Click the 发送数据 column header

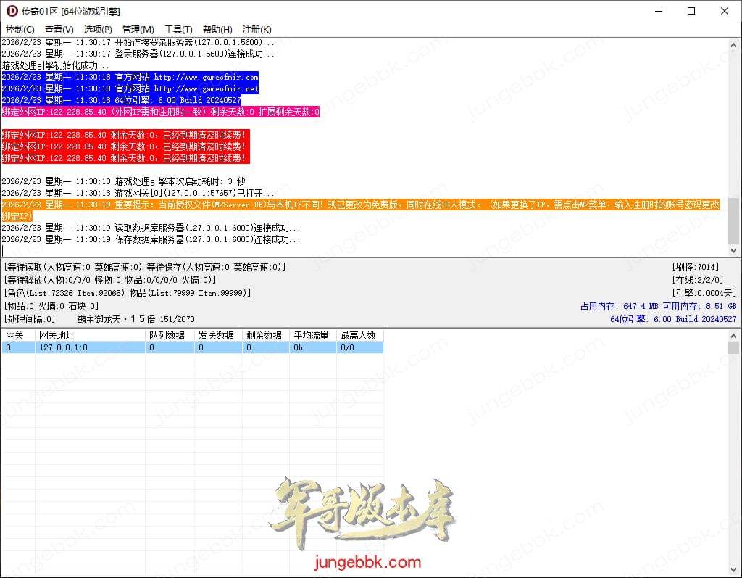click(216, 336)
